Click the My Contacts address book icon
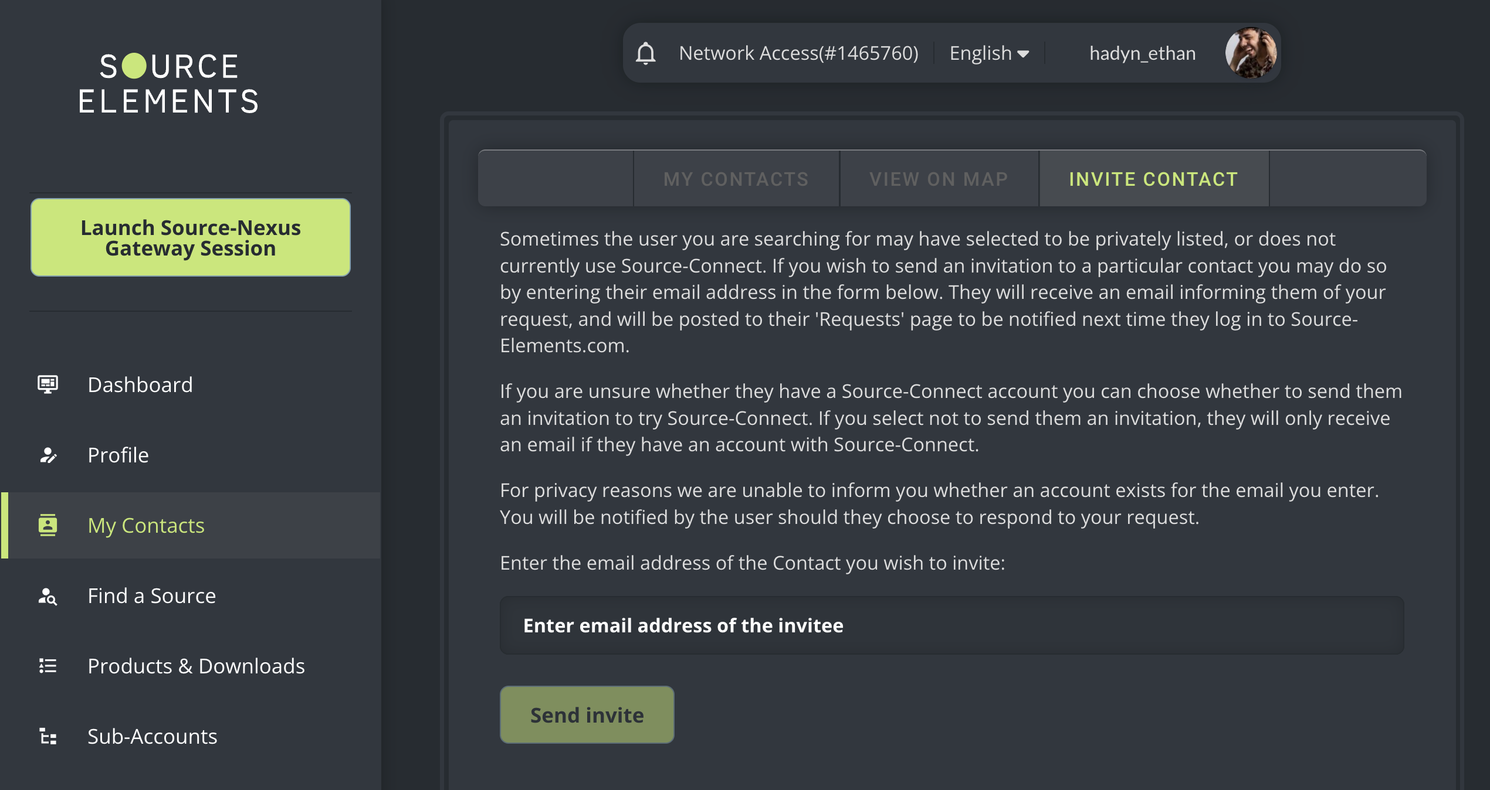The height and width of the screenshot is (790, 1490). pyautogui.click(x=48, y=525)
